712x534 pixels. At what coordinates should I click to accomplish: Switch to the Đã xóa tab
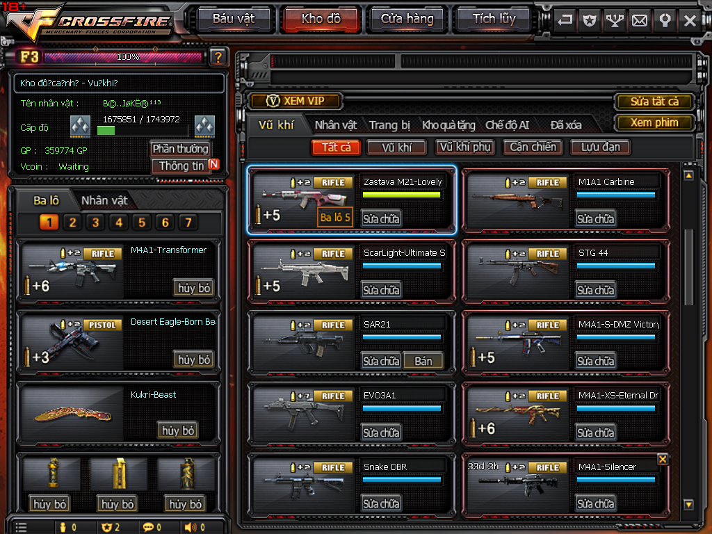tap(566, 125)
